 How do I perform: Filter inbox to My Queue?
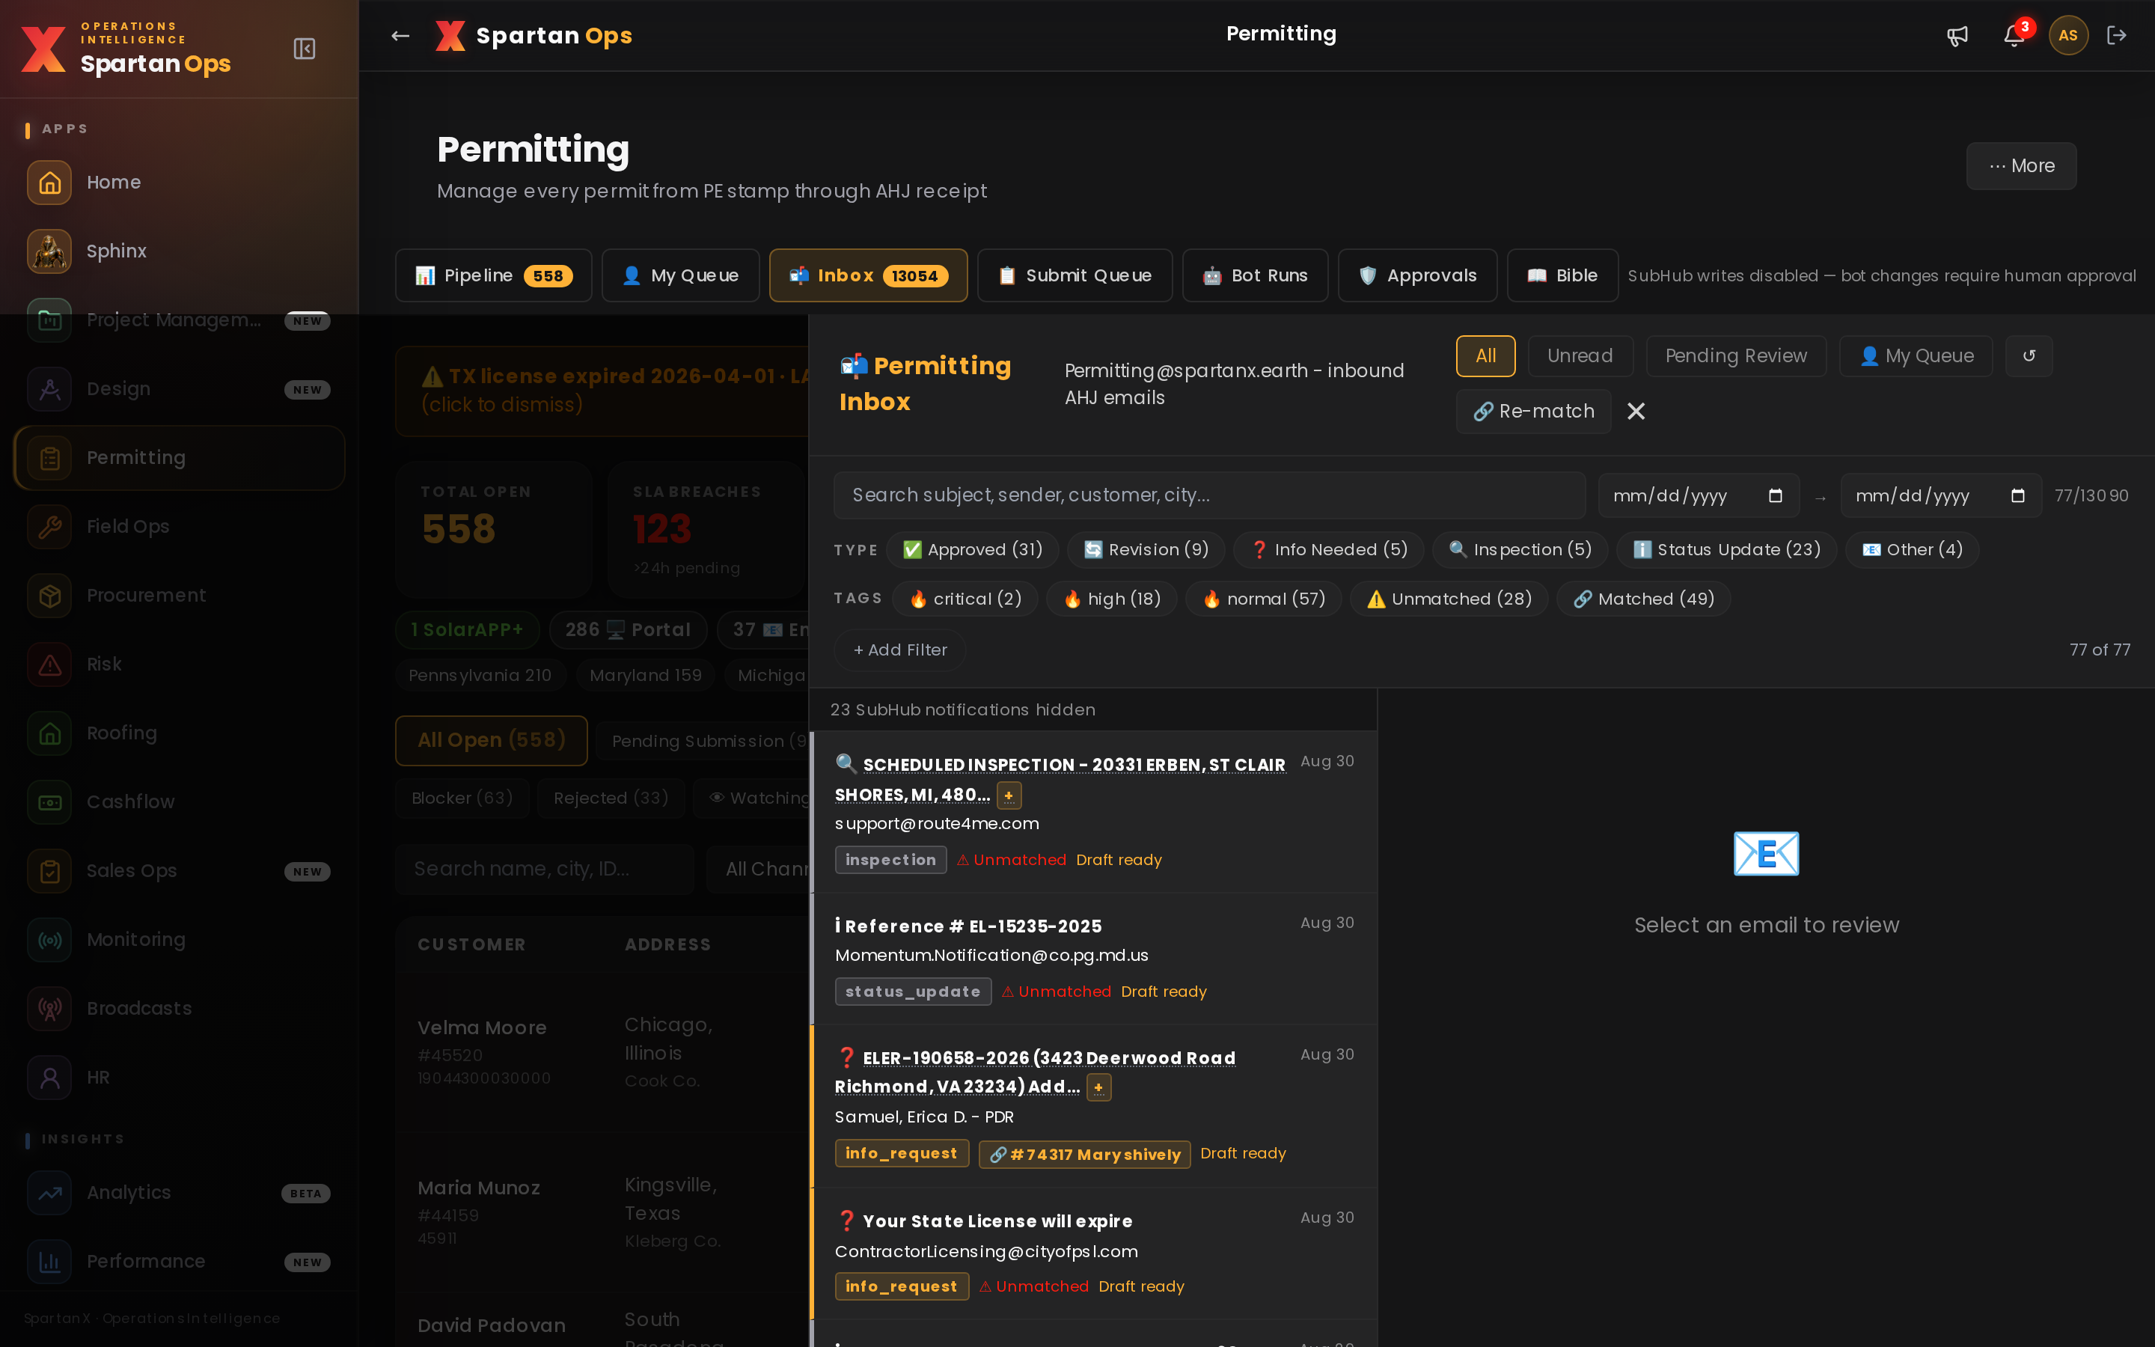click(x=1916, y=355)
